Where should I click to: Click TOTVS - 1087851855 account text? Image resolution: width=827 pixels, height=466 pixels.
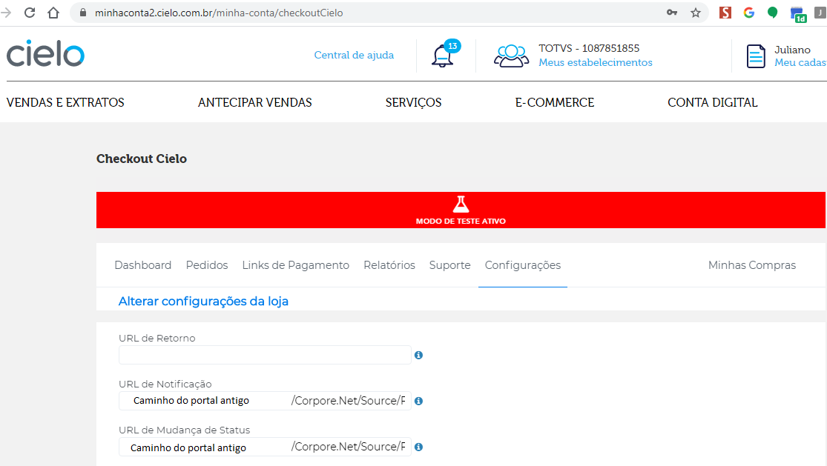coord(589,48)
